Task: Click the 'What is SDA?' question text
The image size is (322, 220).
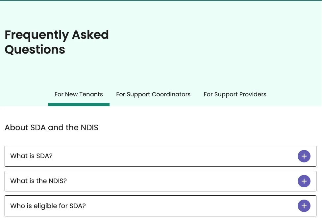Action: pos(32,156)
